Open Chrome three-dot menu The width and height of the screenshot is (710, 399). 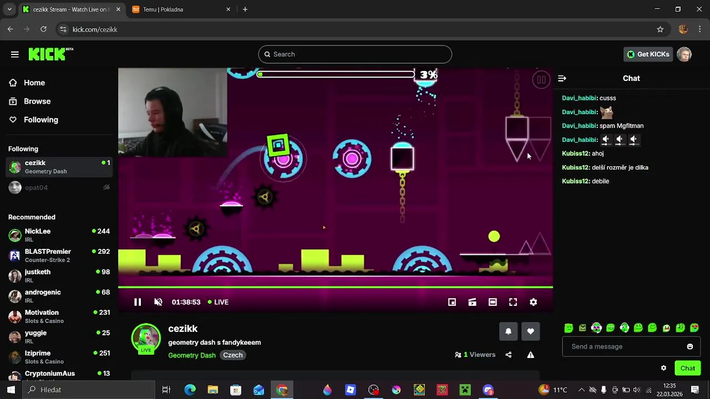[x=700, y=29]
